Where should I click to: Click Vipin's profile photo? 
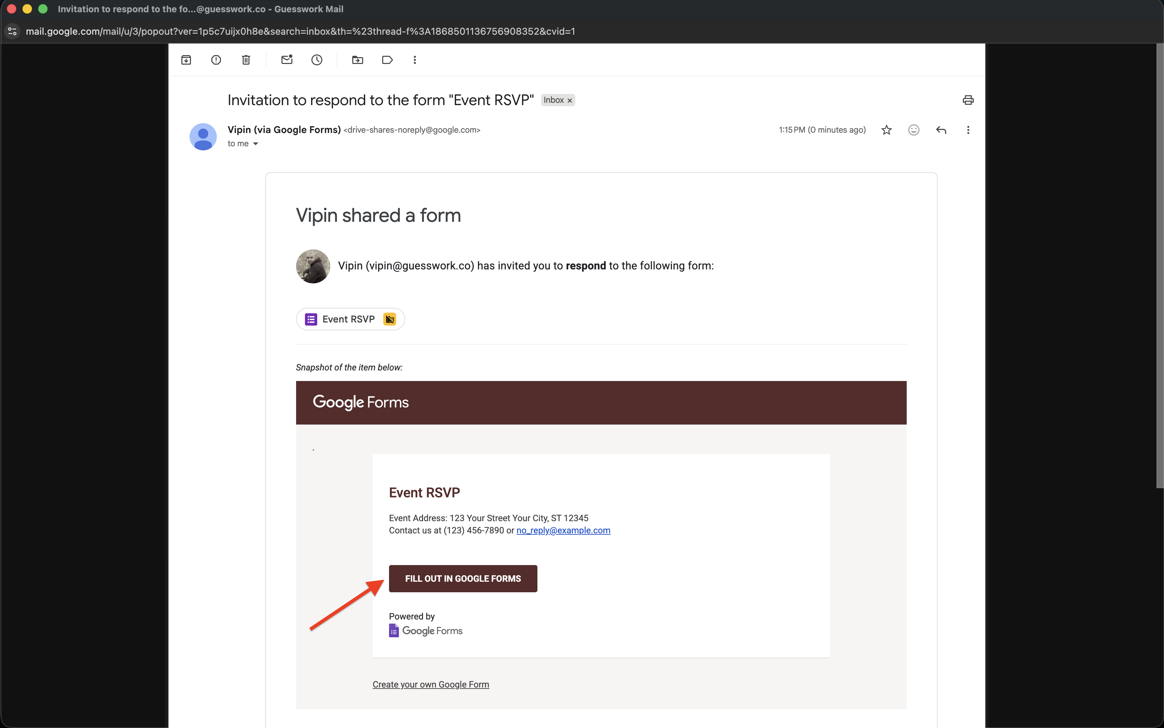point(313,266)
